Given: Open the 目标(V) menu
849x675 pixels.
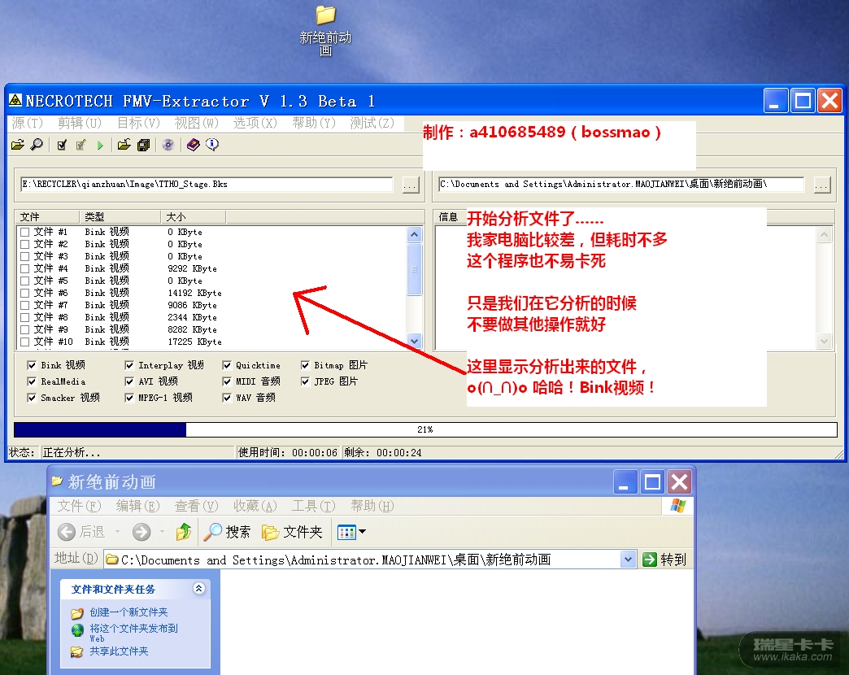Looking at the screenshot, I should [138, 124].
